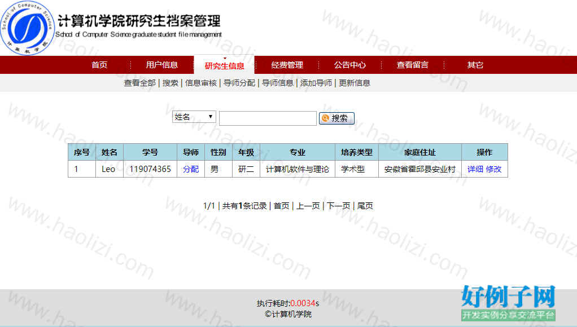Expand the 姓名 search field dropdown

pos(194,117)
